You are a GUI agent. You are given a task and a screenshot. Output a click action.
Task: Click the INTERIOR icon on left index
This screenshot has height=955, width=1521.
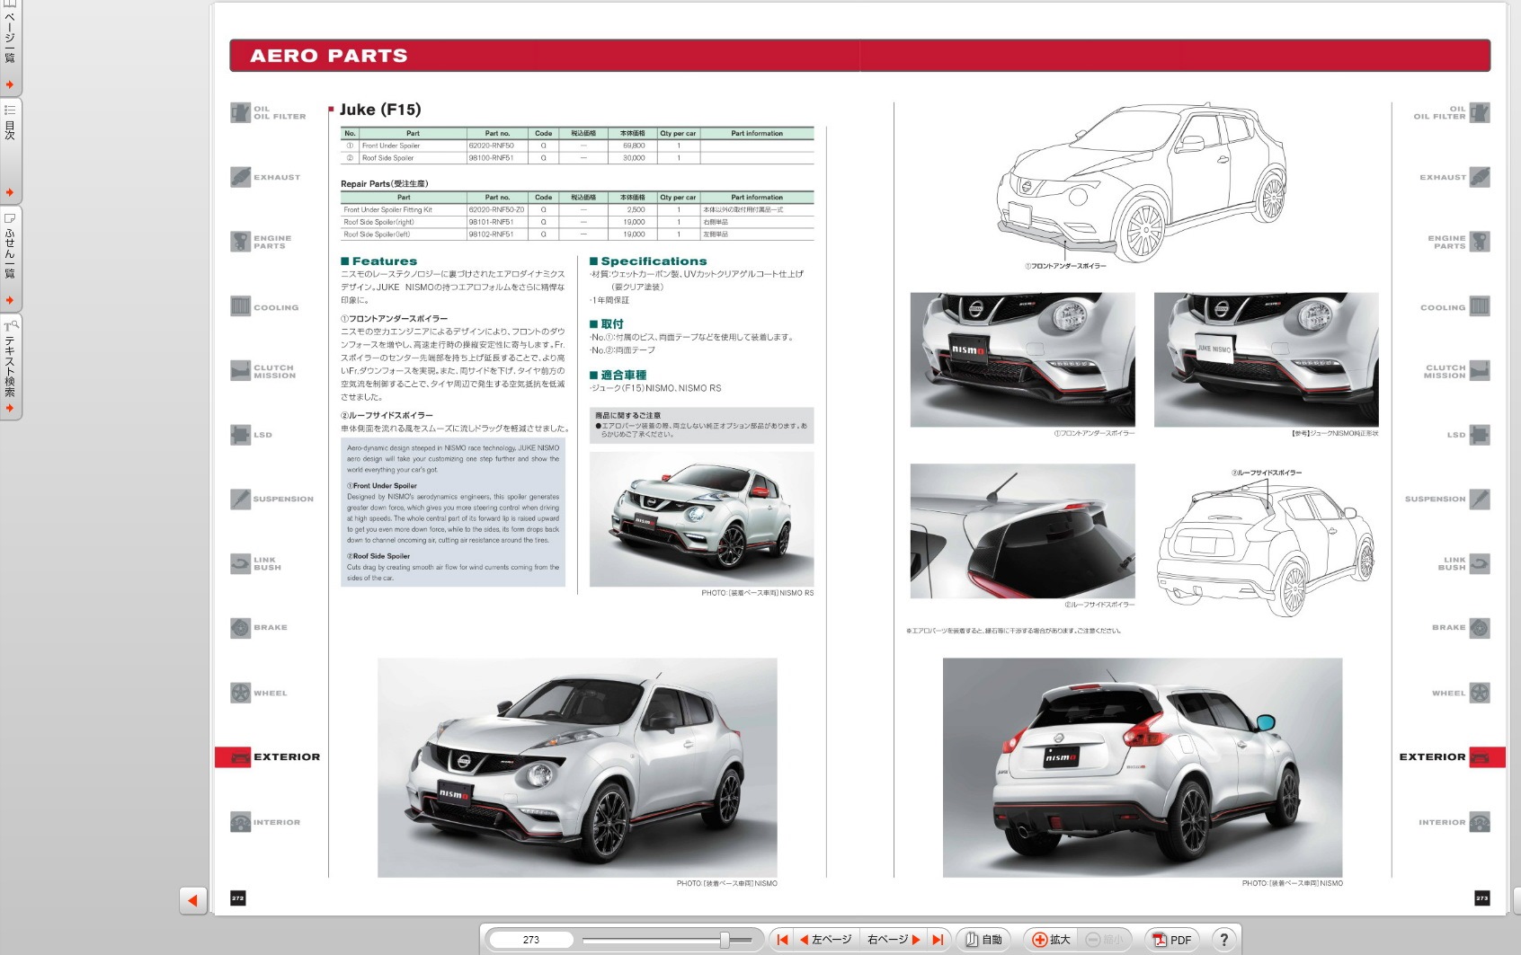coord(240,822)
